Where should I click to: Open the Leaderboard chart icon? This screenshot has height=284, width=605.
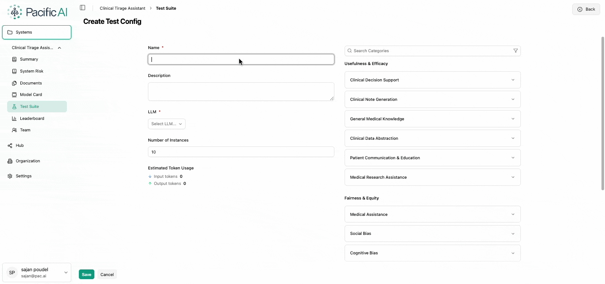[14, 118]
